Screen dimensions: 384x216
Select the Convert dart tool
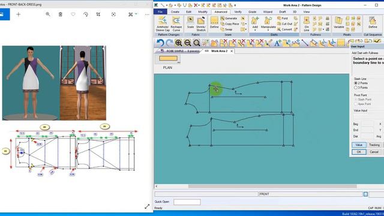click(284, 29)
